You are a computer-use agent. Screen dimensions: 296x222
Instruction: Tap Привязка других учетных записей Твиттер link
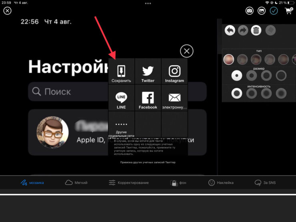pyautogui.click(x=148, y=162)
